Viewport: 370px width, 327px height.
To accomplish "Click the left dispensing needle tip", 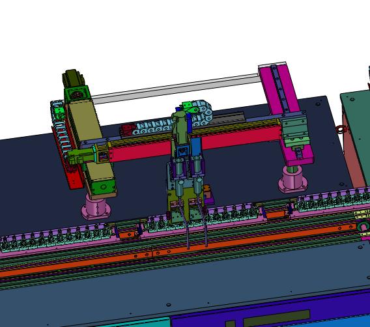I will coord(188,247).
